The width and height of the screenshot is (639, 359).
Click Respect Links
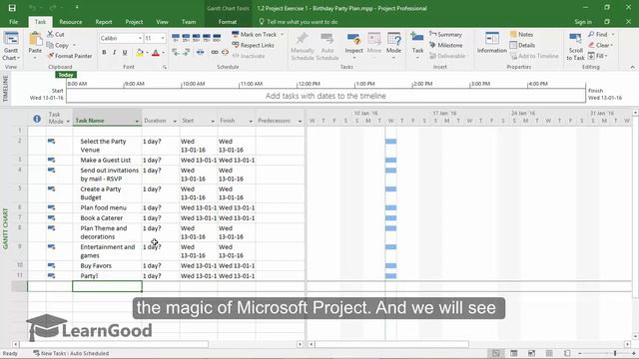coord(253,45)
